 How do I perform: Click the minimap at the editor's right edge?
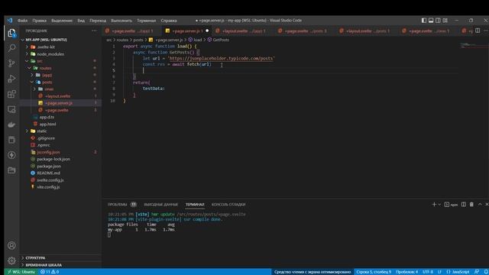point(474,46)
